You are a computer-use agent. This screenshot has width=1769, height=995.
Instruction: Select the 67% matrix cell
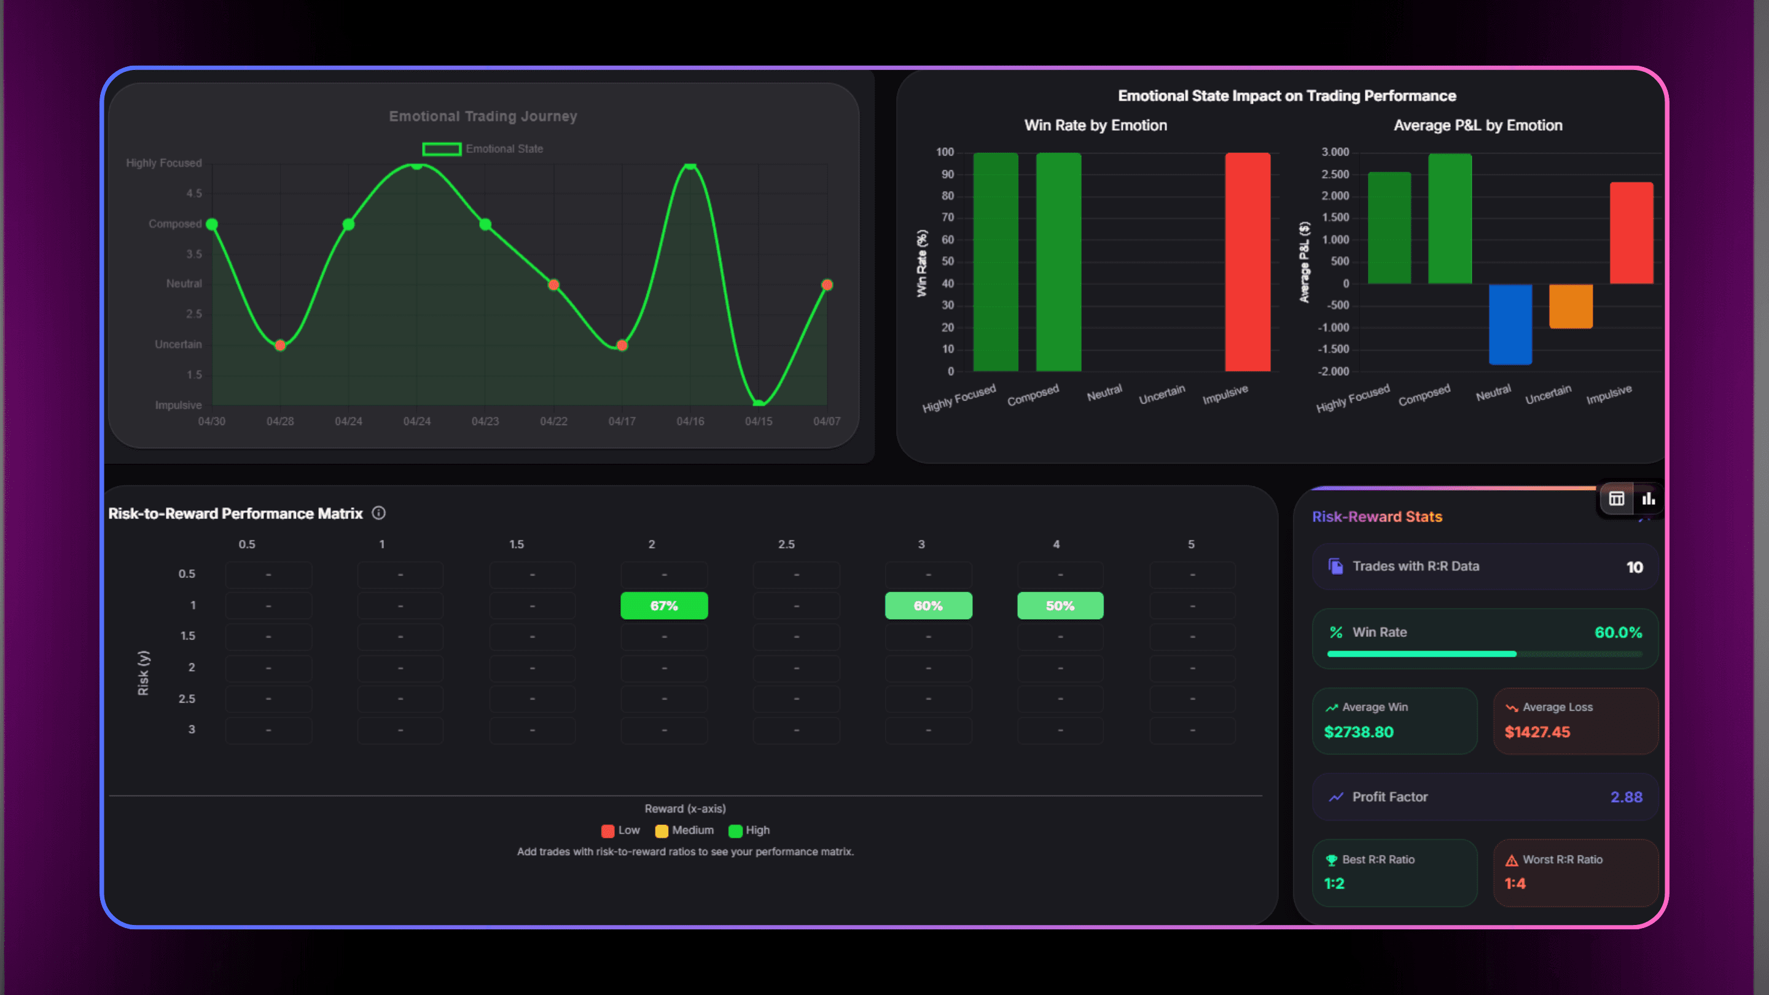[x=664, y=606]
